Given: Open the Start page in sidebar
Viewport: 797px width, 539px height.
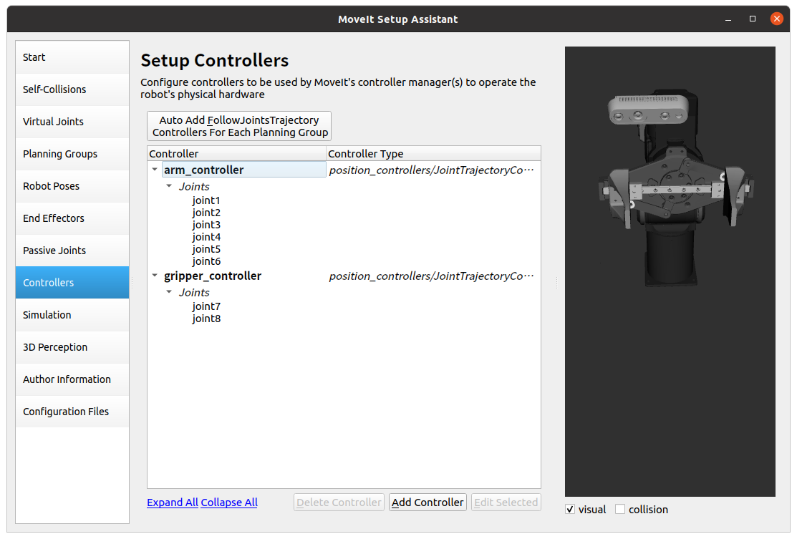Looking at the screenshot, I should pos(72,57).
